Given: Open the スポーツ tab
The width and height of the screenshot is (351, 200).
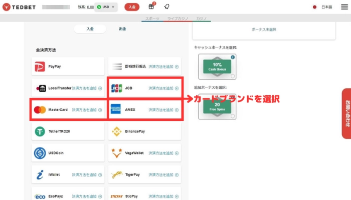Looking at the screenshot, I should pos(152,18).
